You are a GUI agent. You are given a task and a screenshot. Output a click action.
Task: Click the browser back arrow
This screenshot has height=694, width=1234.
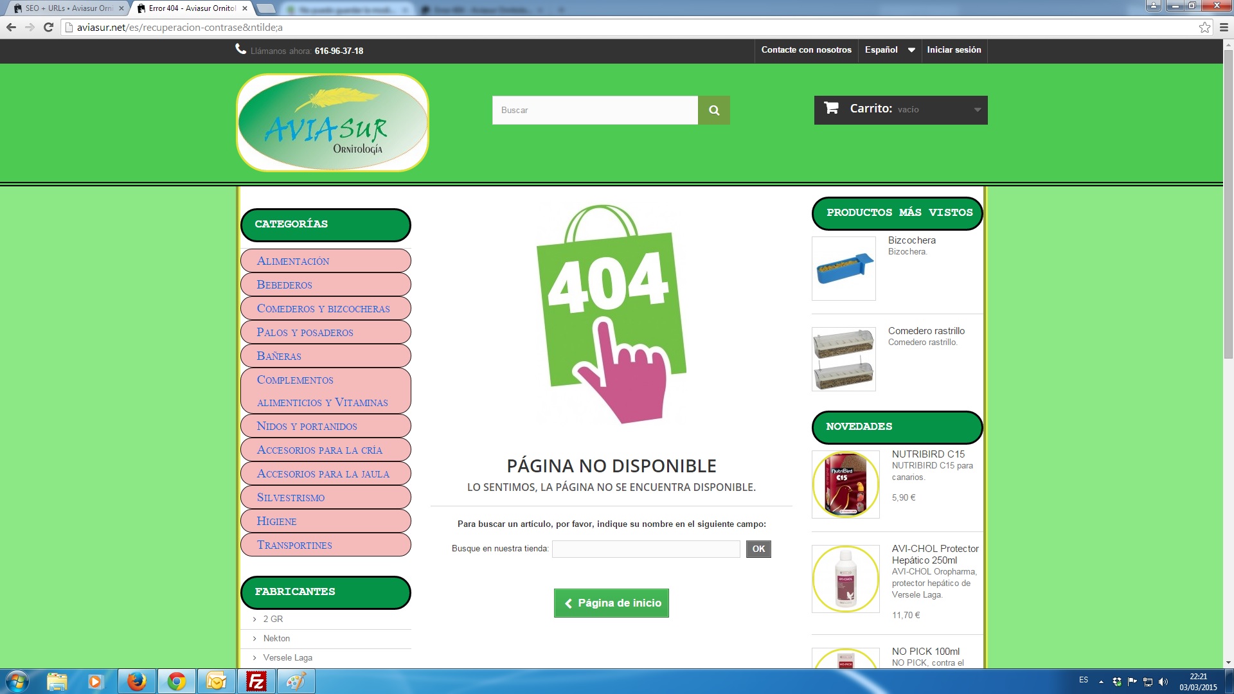(x=11, y=27)
